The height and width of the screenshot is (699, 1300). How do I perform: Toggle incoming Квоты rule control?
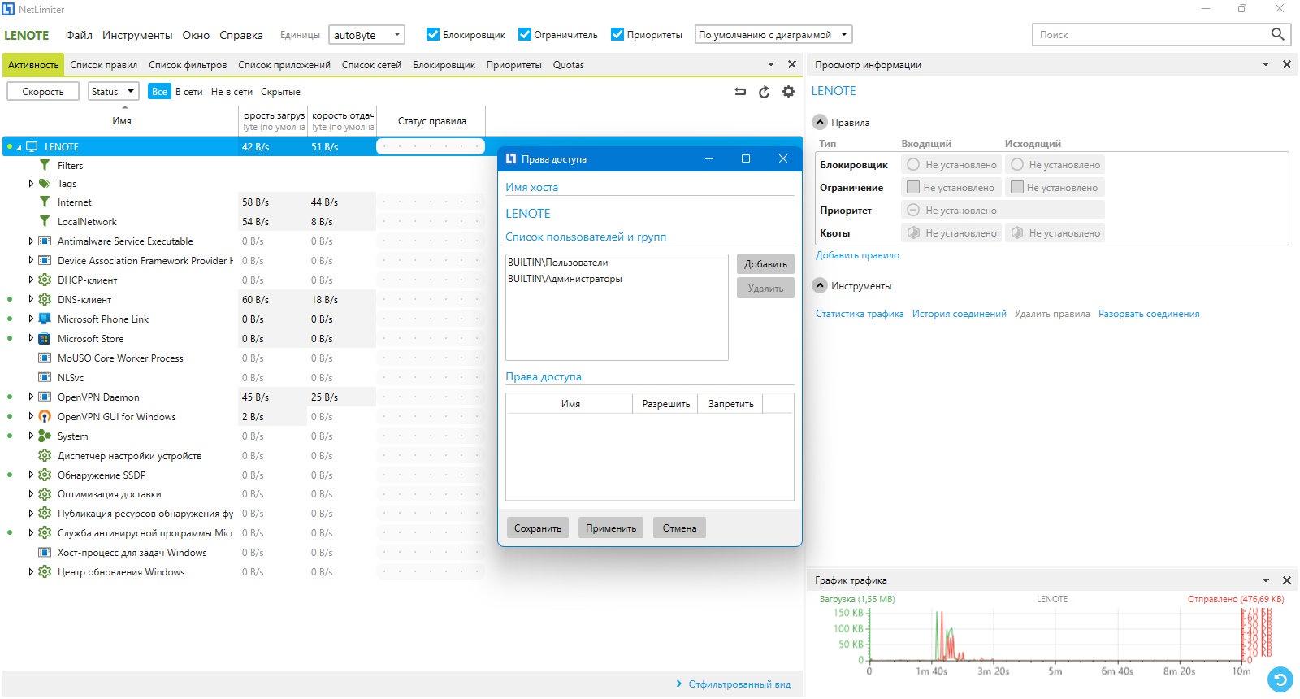913,232
